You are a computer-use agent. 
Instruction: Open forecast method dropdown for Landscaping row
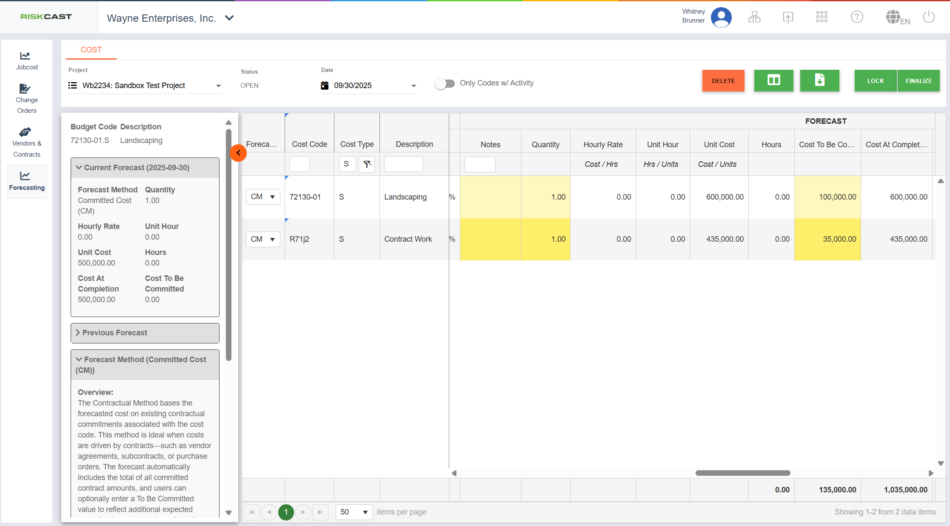point(263,197)
